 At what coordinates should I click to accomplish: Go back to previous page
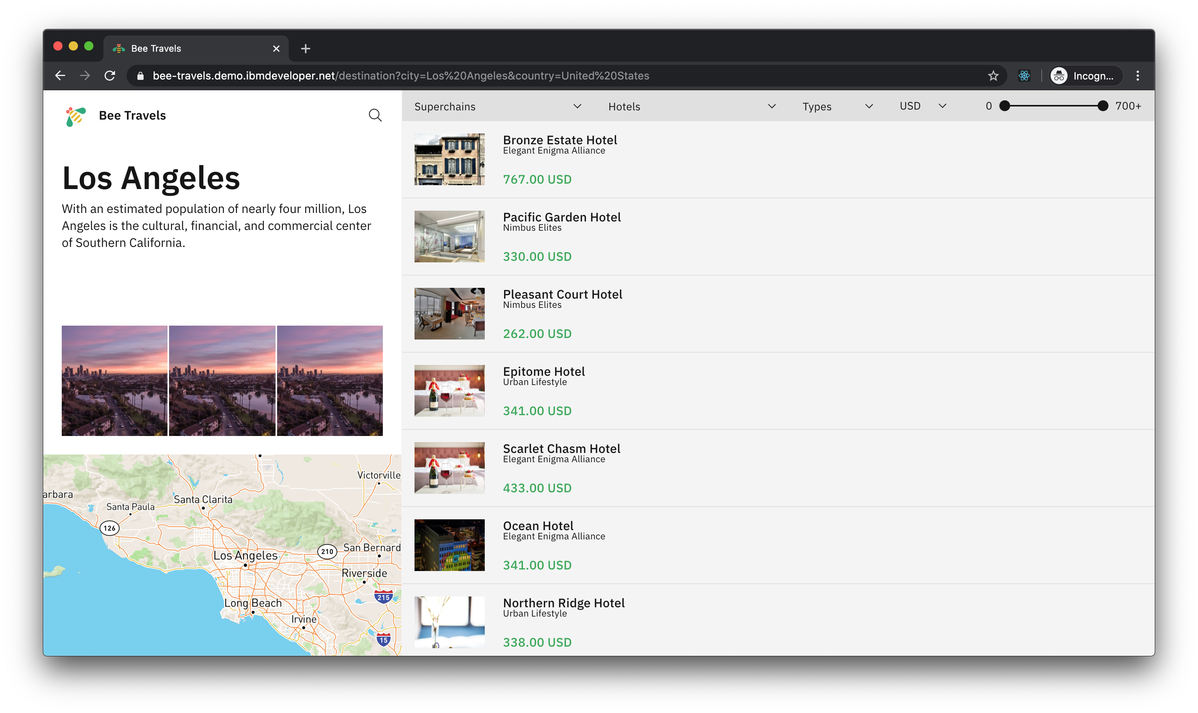(60, 76)
